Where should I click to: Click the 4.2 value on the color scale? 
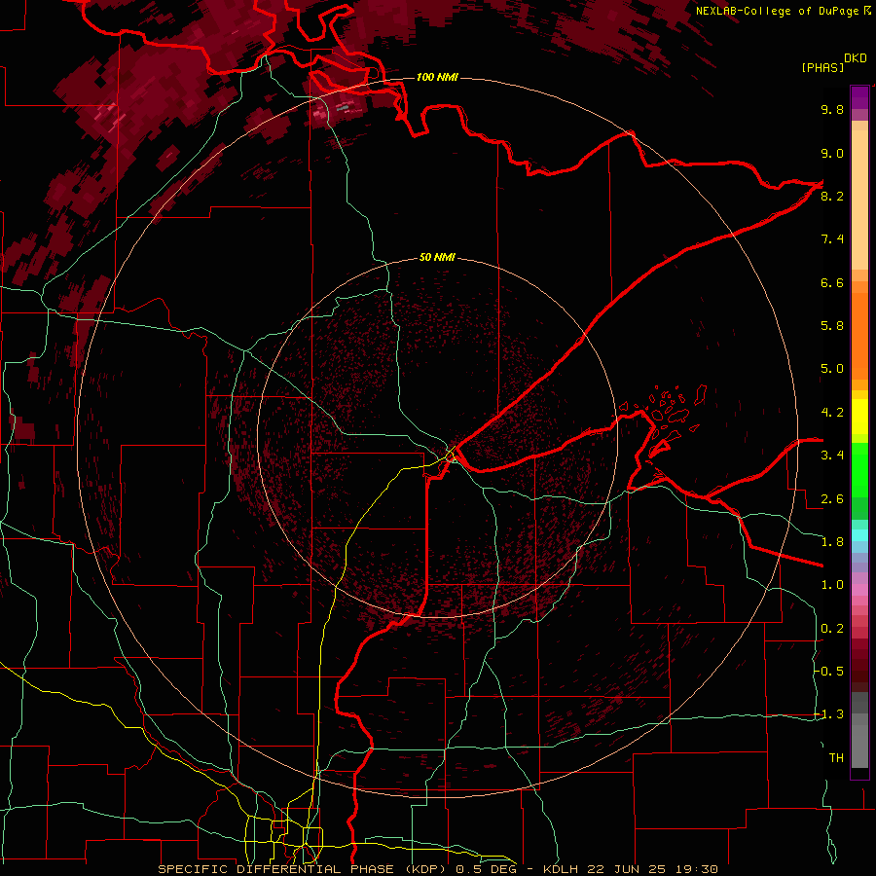(832, 413)
